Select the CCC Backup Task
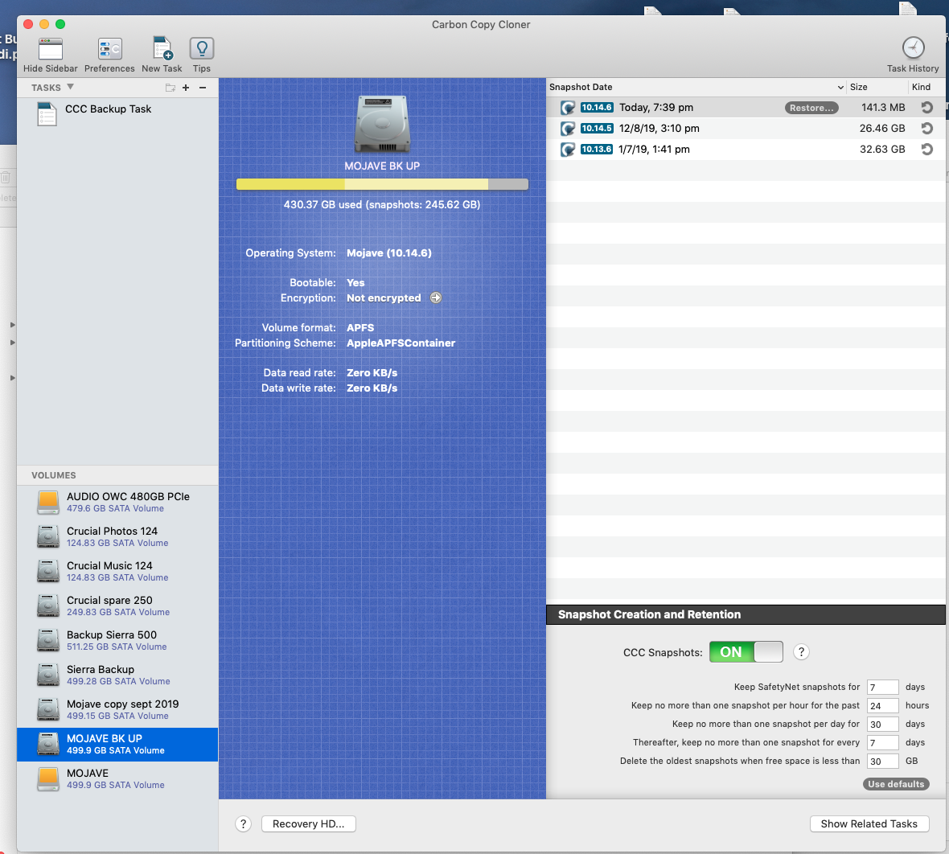949x854 pixels. click(117, 113)
